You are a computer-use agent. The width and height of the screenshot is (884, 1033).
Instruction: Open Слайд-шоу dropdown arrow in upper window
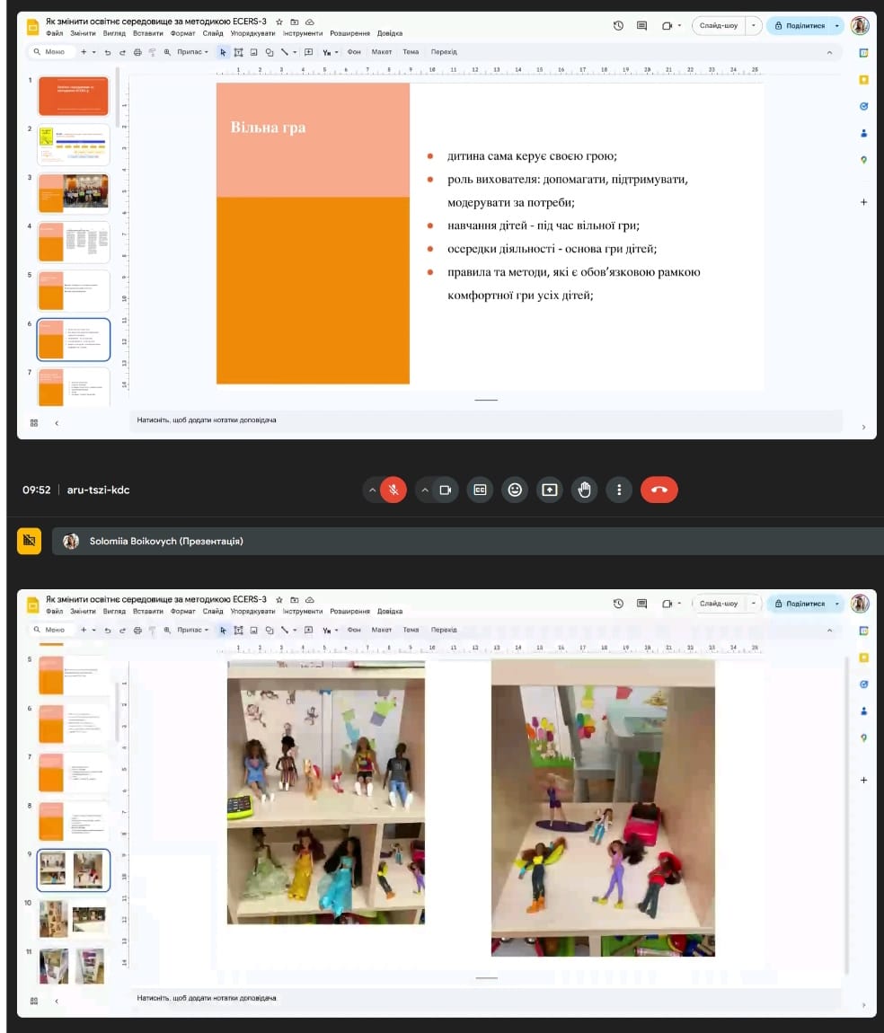coord(753,26)
